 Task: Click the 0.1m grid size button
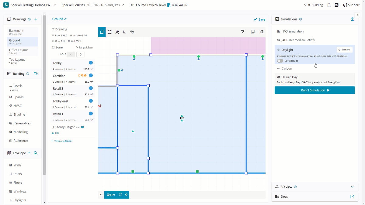pos(111,195)
